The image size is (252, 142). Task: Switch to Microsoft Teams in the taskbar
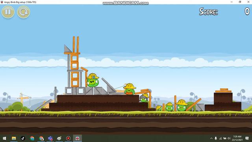(x=50, y=138)
